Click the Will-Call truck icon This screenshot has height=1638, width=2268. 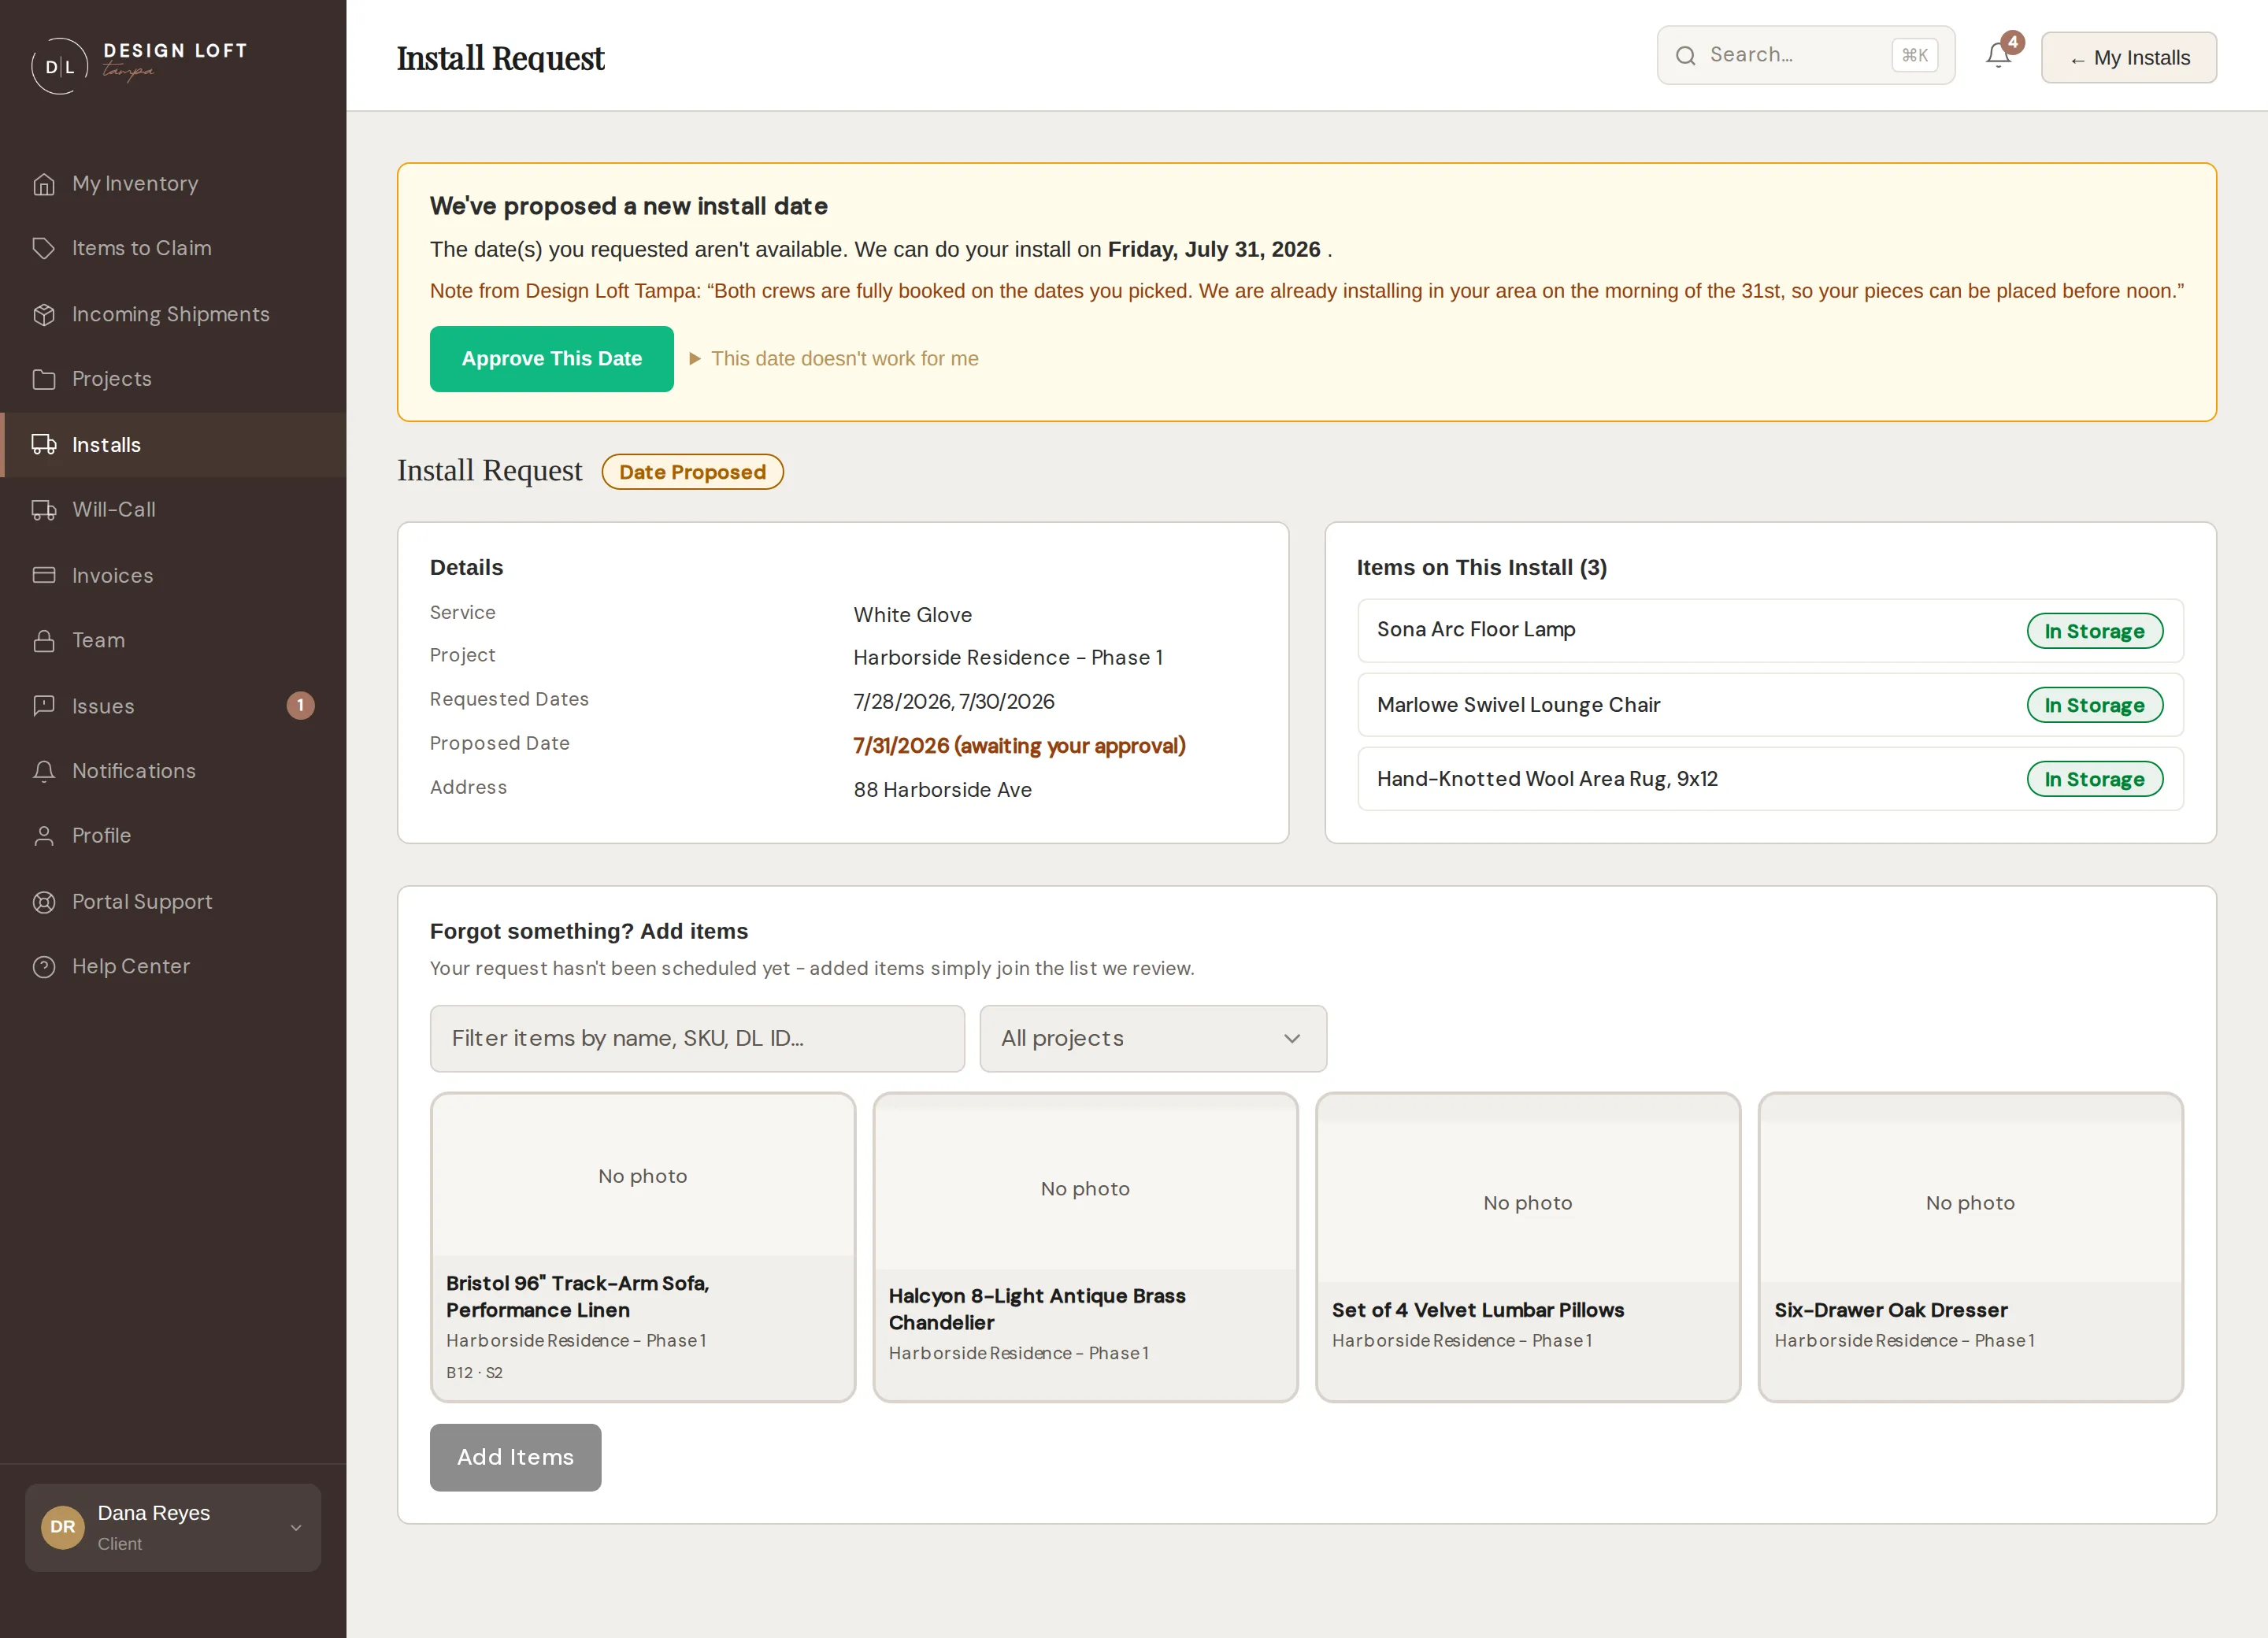(44, 510)
